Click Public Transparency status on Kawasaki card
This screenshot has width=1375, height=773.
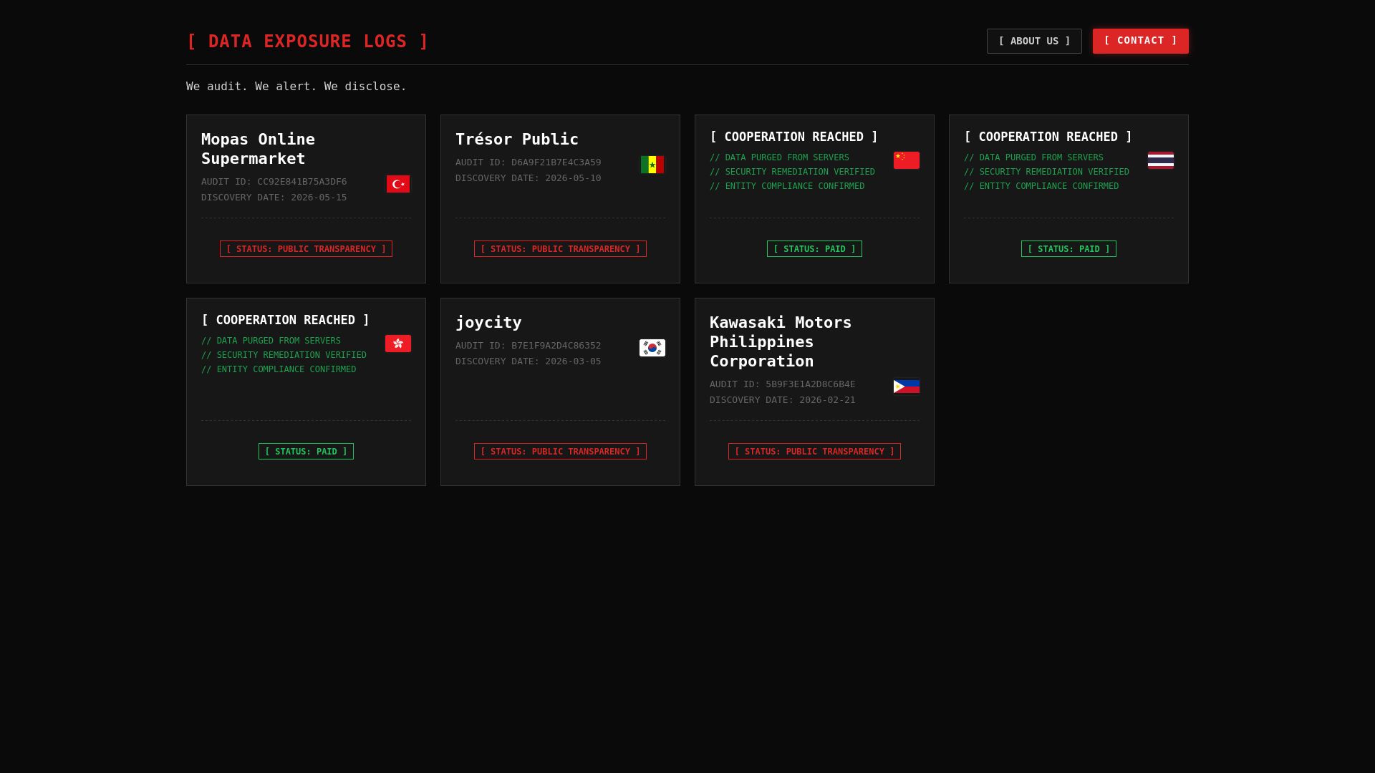point(814,452)
